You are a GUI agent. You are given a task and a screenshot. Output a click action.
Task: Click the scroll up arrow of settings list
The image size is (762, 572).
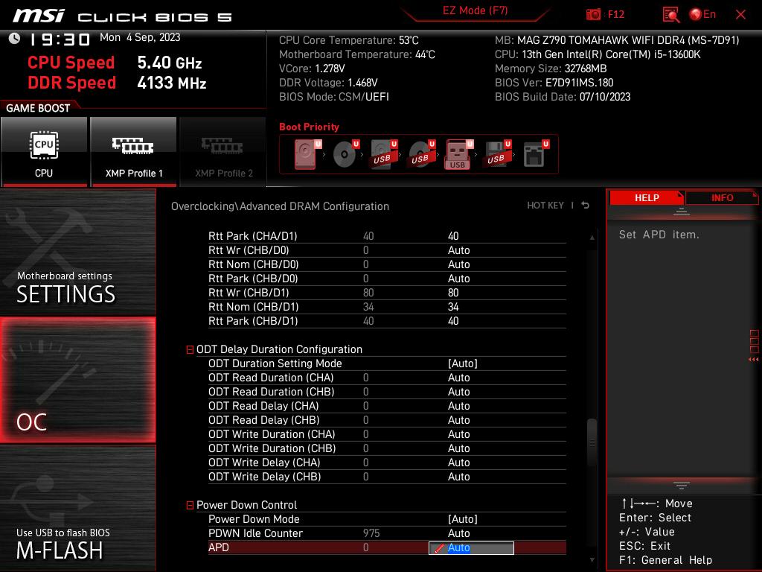(592, 238)
